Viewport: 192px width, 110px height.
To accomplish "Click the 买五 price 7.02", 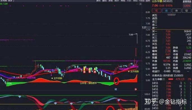I will (168, 44).
